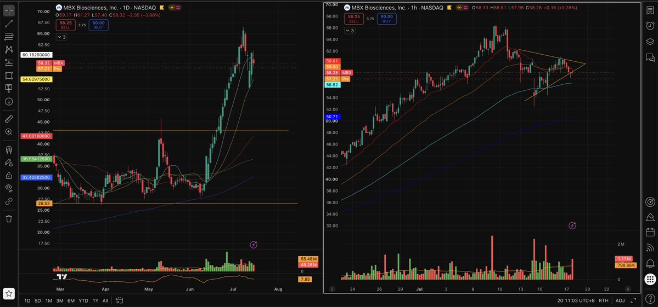The height and width of the screenshot is (307, 658).
Task: Click the flag marker beside 1h chart title
Action: click(x=450, y=8)
